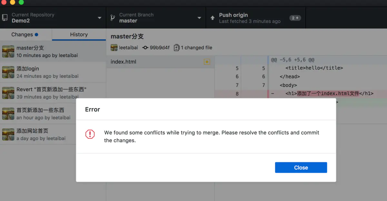Close the merge conflict error dialog
Image resolution: width=387 pixels, height=201 pixels.
click(301, 167)
